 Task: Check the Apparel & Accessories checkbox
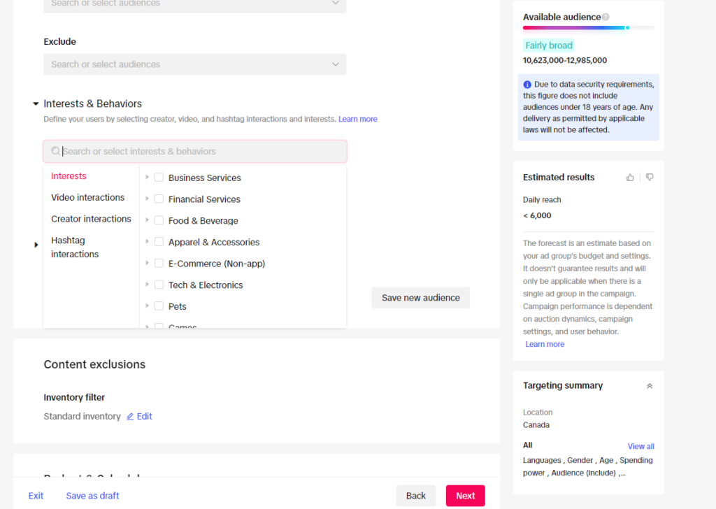coord(159,241)
